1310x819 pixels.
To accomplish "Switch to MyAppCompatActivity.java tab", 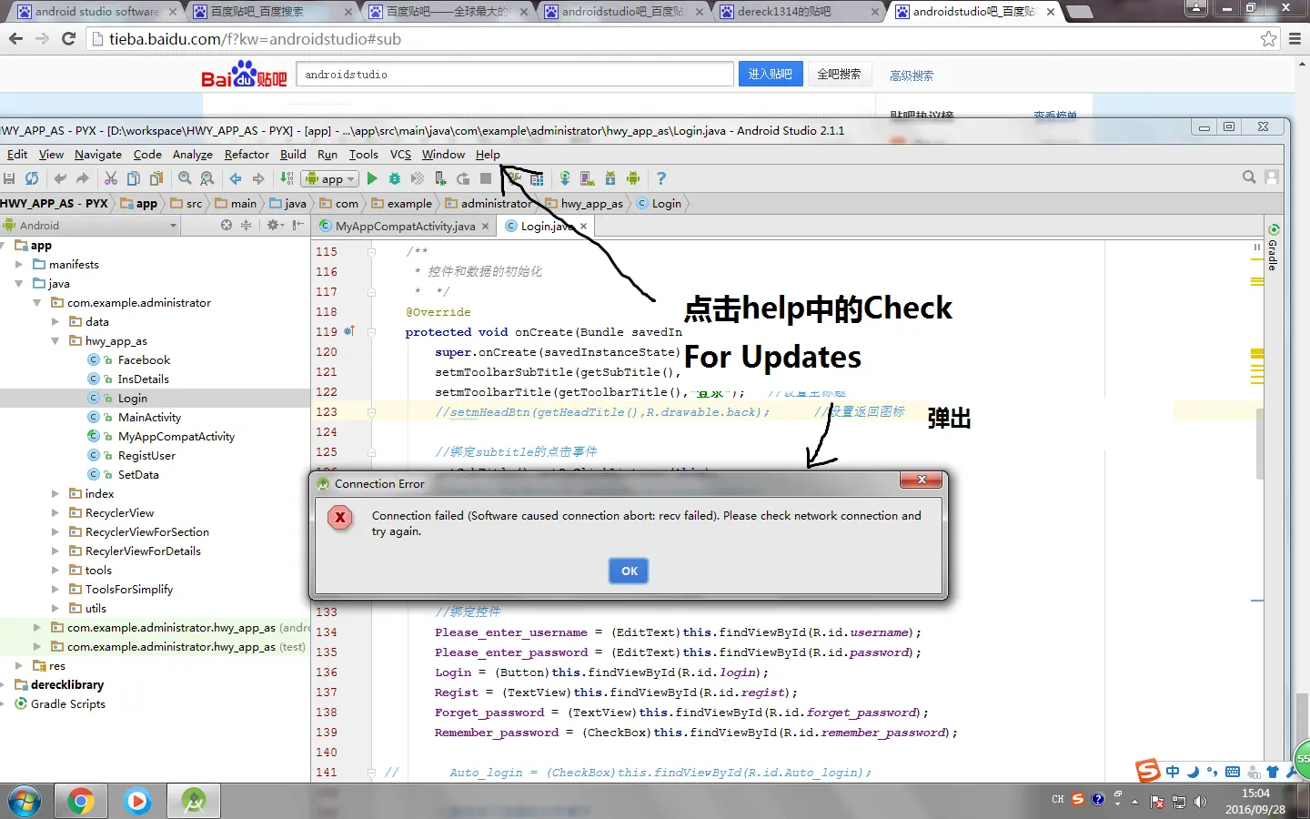I will point(405,226).
